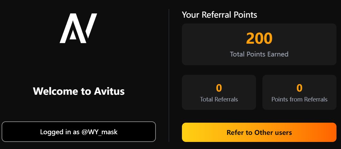The image size is (341, 149).
Task: Click the Avitus AV logo
Action: (78, 28)
